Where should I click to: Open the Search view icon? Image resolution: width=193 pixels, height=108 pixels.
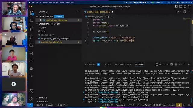[x=31, y=21]
